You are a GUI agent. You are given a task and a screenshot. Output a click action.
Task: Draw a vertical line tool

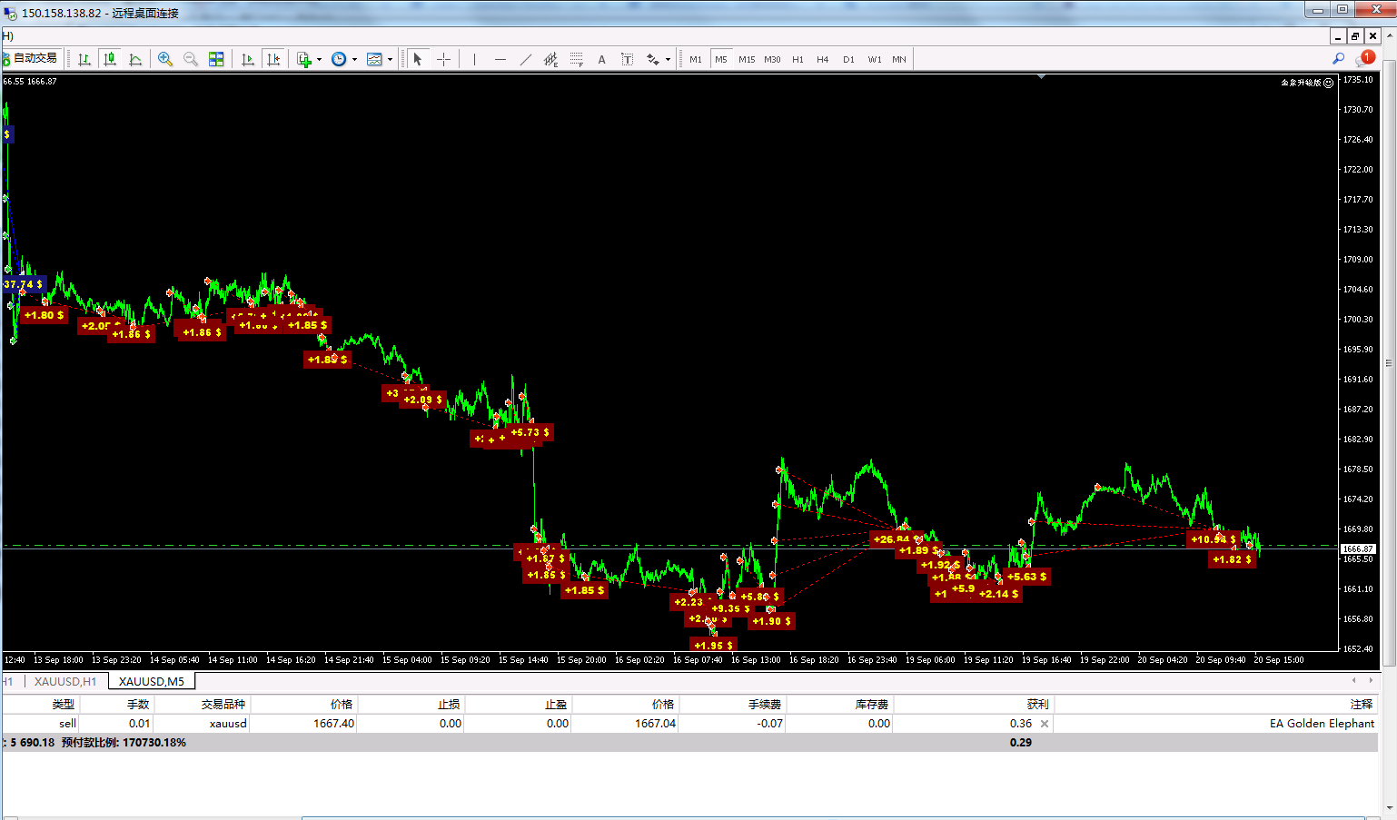pos(474,59)
